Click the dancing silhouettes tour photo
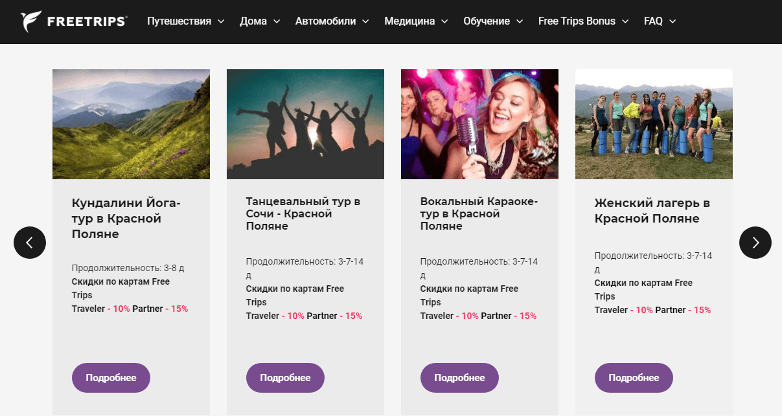 (305, 124)
